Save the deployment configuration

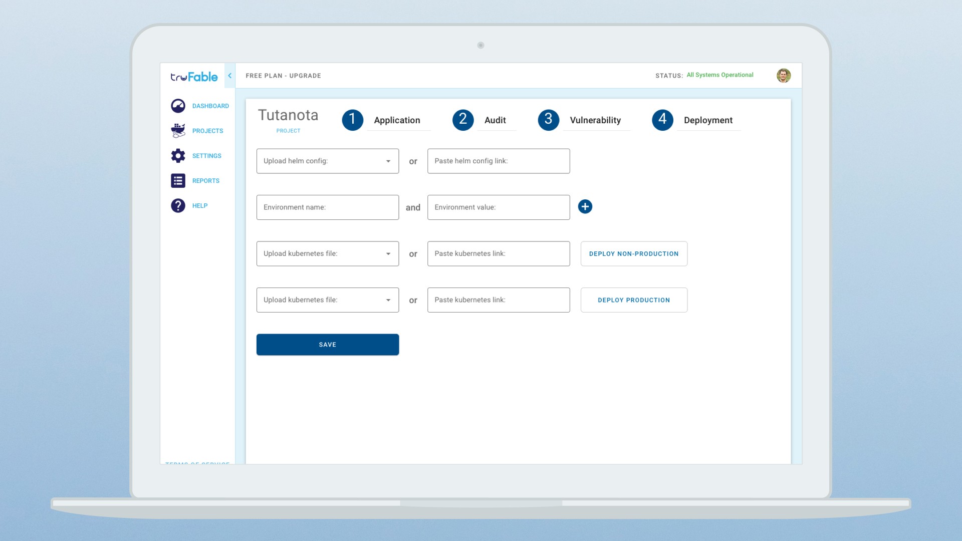(x=328, y=345)
